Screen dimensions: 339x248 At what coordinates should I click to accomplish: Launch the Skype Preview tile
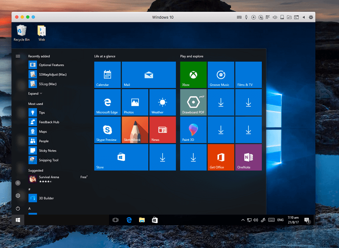coord(108,130)
